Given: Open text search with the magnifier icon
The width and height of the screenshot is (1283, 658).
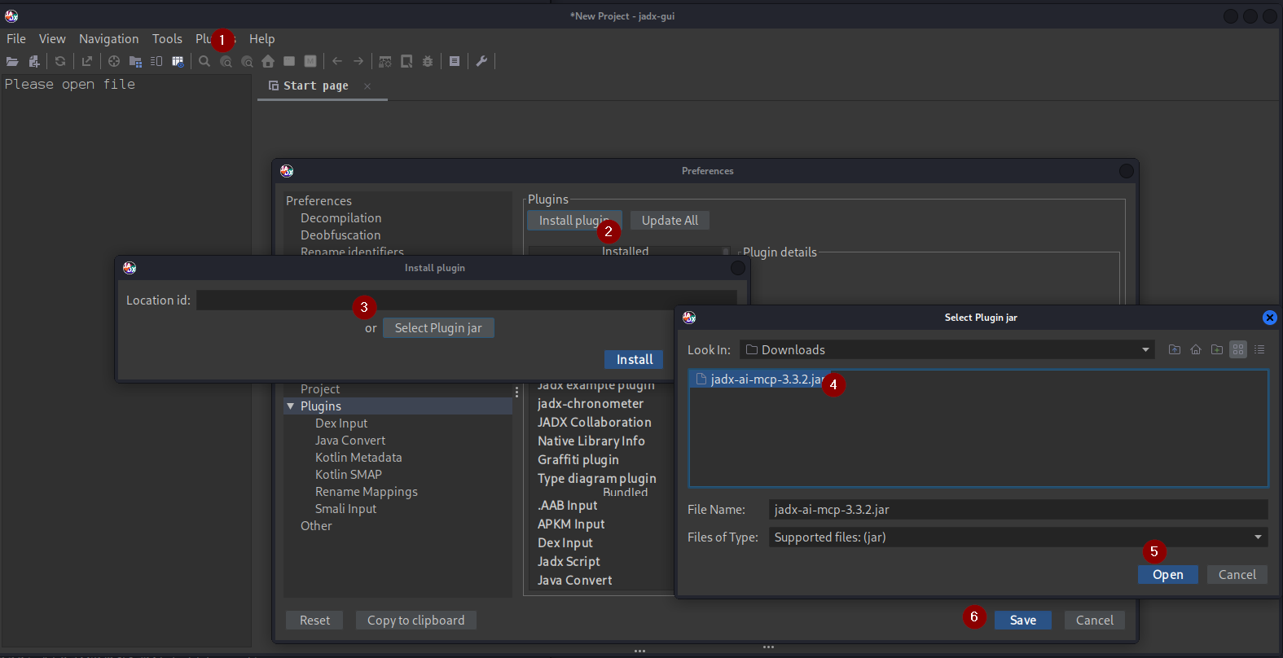Looking at the screenshot, I should tap(204, 61).
